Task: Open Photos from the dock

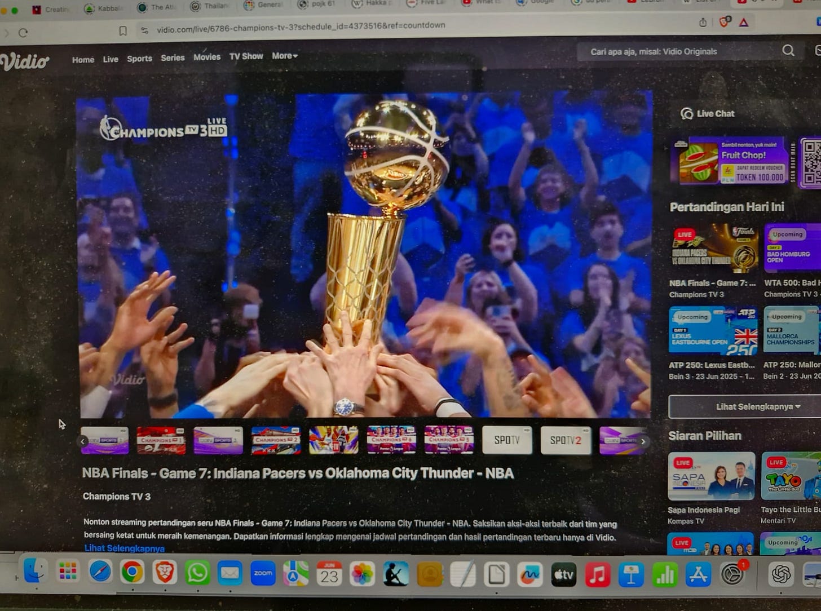Action: (x=362, y=574)
